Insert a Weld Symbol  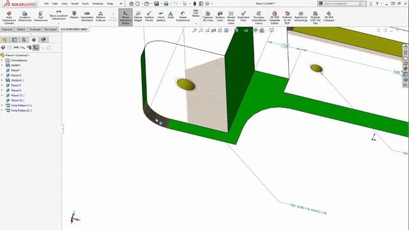tap(160, 17)
